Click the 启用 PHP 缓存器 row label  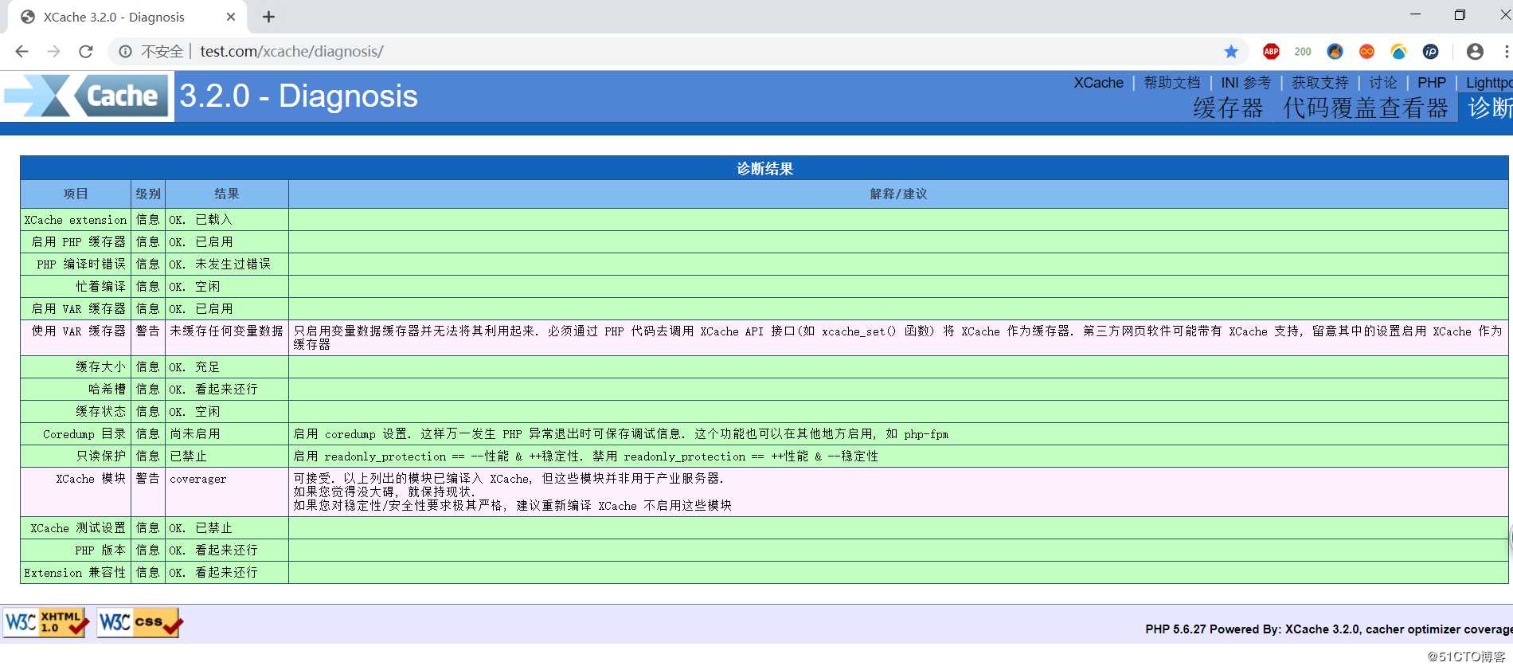(x=79, y=242)
